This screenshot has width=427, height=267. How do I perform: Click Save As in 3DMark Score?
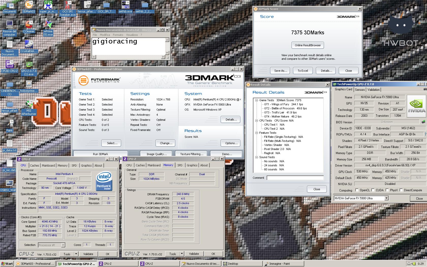tap(281, 71)
